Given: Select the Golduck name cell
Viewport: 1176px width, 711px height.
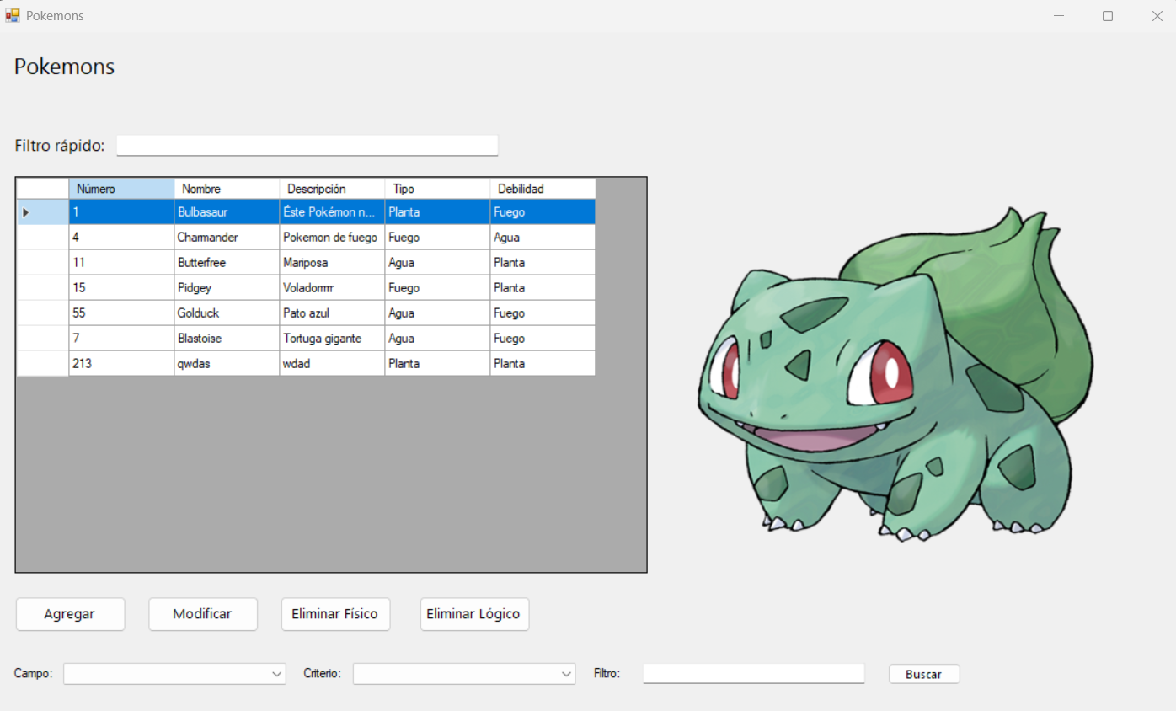Looking at the screenshot, I should (x=227, y=313).
